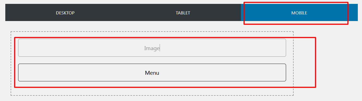Activate the blue highlighted MOBILE tab
Screen dimensions: 362x101
pos(299,13)
